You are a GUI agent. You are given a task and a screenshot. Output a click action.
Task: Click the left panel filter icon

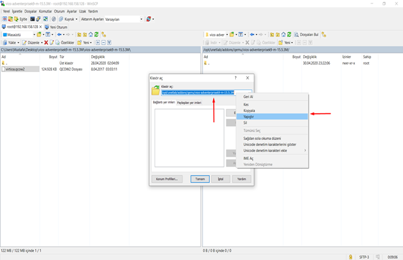pyautogui.click(x=48, y=35)
